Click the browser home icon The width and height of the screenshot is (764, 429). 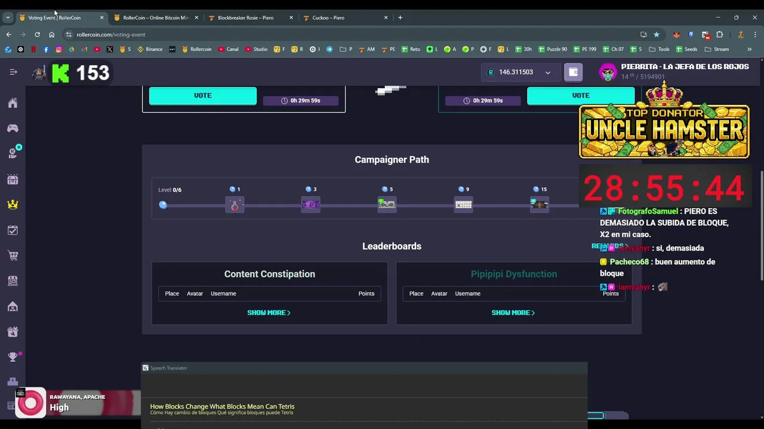pyautogui.click(x=51, y=35)
